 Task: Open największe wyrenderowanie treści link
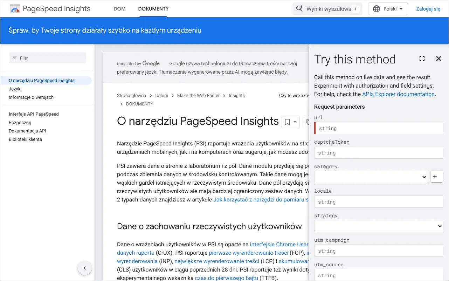217,261
